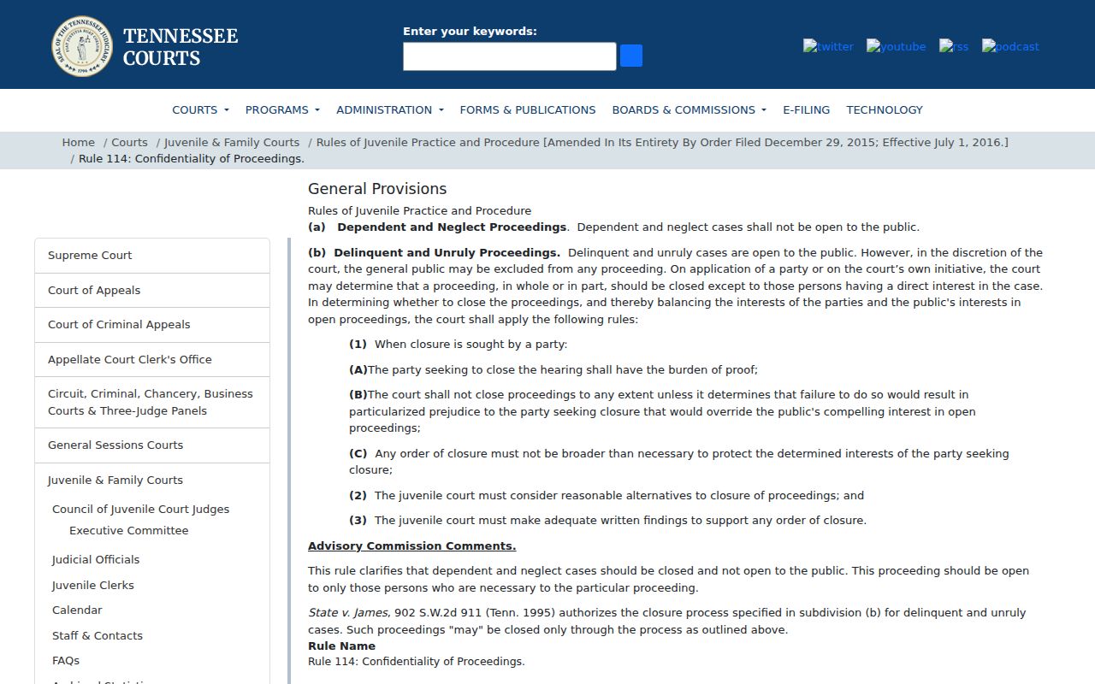Image resolution: width=1095 pixels, height=684 pixels.
Task: Click the TENNESSEE COURTS title text
Action: [x=181, y=47]
